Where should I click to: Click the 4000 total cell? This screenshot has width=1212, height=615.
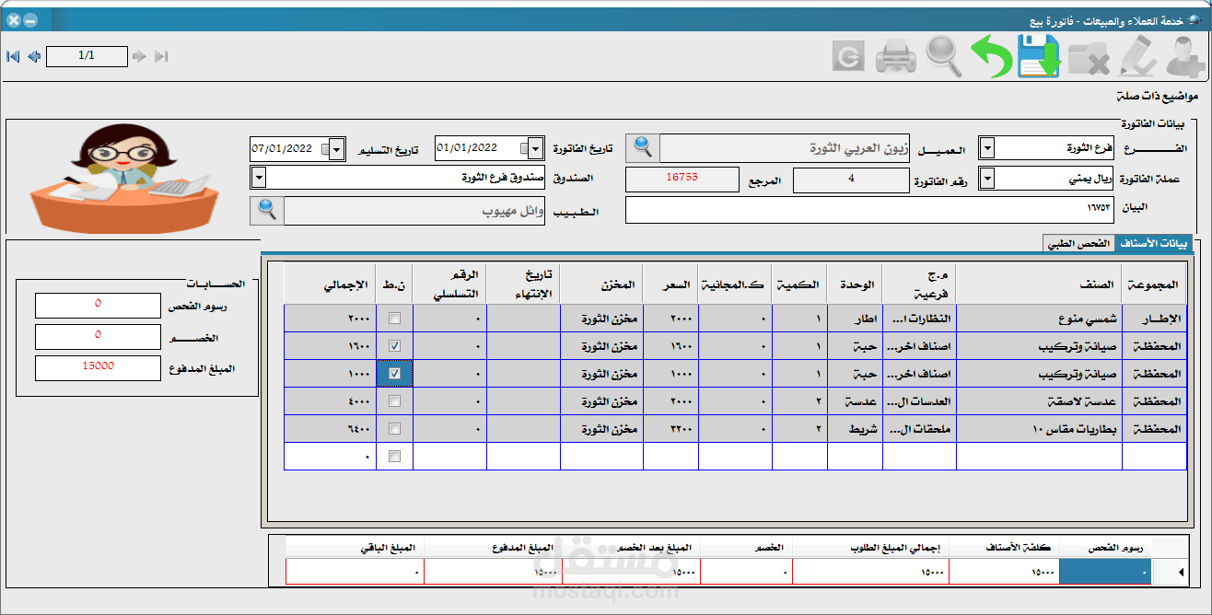coord(330,401)
